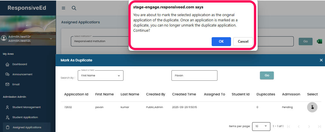Close the Mark As Duplicate panel
Screen dimensions: 325x132
(x=321, y=60)
